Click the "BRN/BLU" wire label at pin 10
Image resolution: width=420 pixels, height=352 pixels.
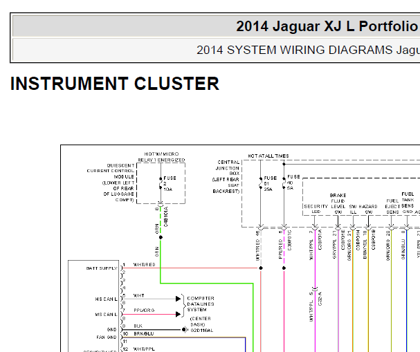point(144,334)
